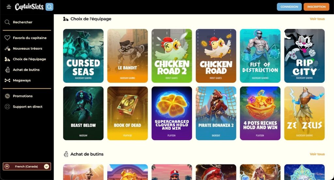Screen dimensions: 334x180
Task: Open Voir tous for Choix de l'équipage
Action: click(x=317, y=19)
